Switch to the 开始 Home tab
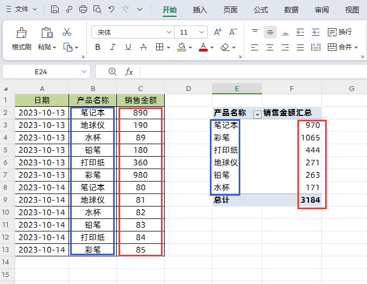 pos(170,10)
